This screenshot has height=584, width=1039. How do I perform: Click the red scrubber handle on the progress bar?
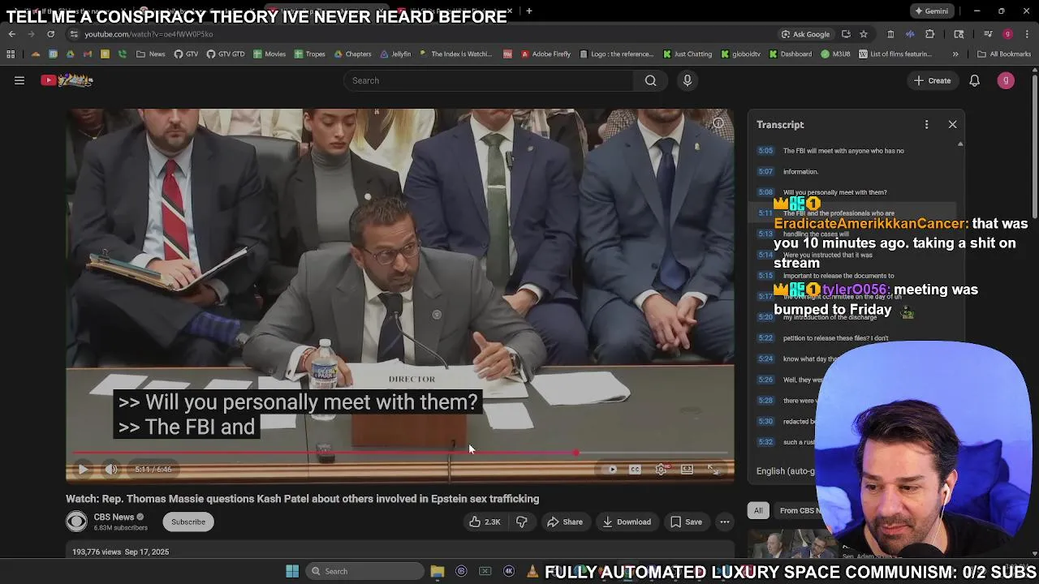pyautogui.click(x=576, y=453)
